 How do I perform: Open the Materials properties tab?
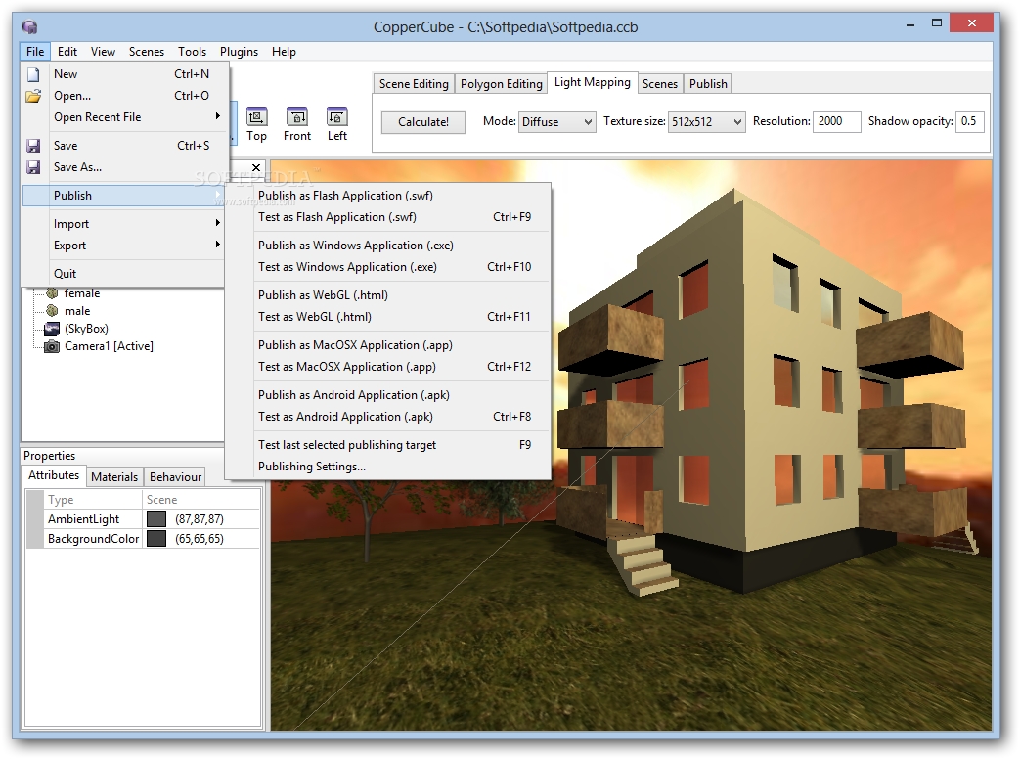coord(114,476)
